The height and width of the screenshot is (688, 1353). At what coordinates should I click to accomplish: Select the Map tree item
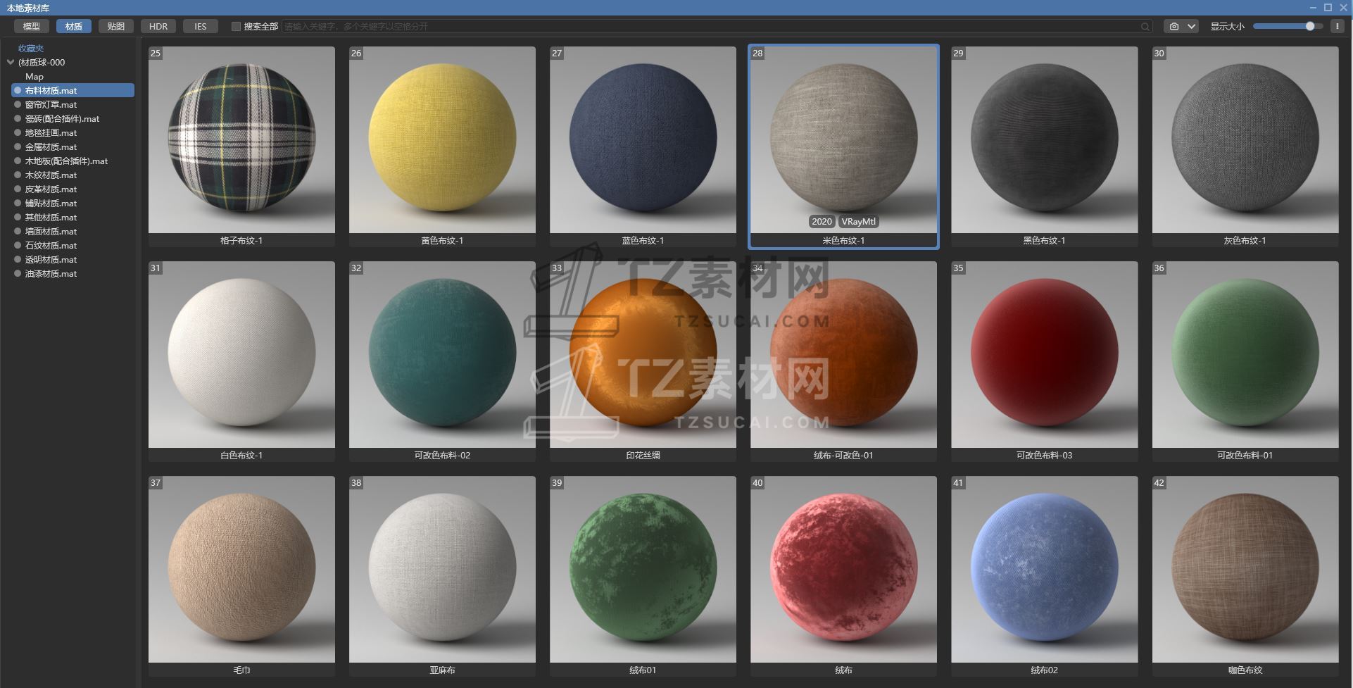(x=34, y=76)
